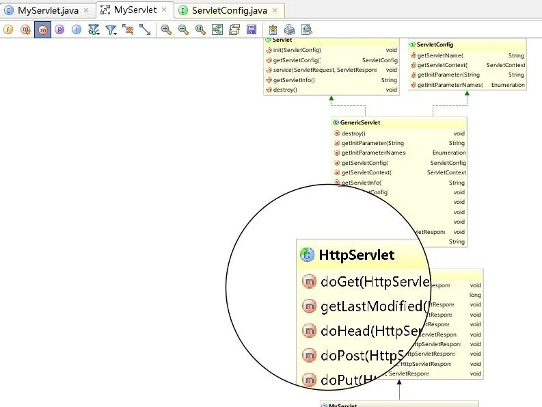Toggle the Properties display button
The image size is (542, 407).
point(59,30)
